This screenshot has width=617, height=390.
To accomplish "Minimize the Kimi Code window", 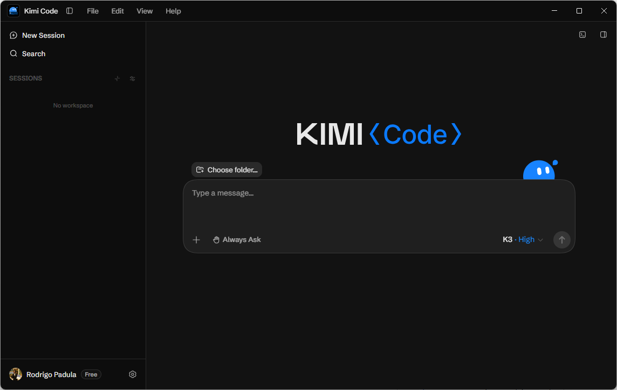I will click(554, 11).
